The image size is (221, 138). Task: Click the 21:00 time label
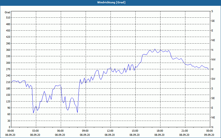[185, 131]
